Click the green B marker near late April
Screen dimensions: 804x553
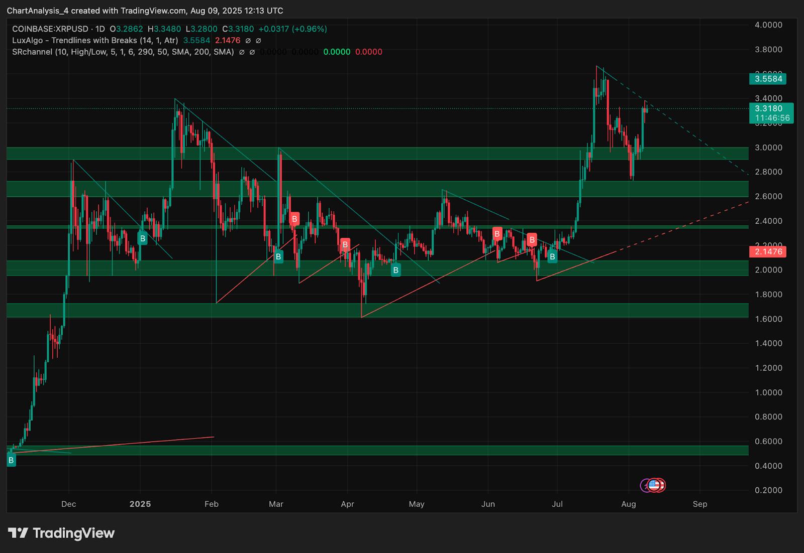point(396,270)
